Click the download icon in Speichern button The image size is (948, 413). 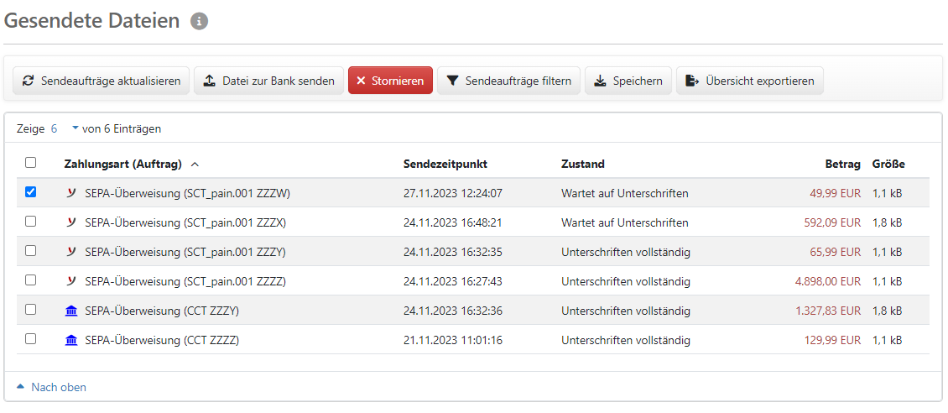point(600,81)
